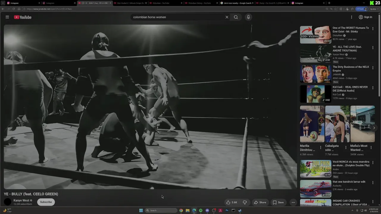Click the browser Update button
Viewport: 381px width, 214px height.
pos(374,9)
